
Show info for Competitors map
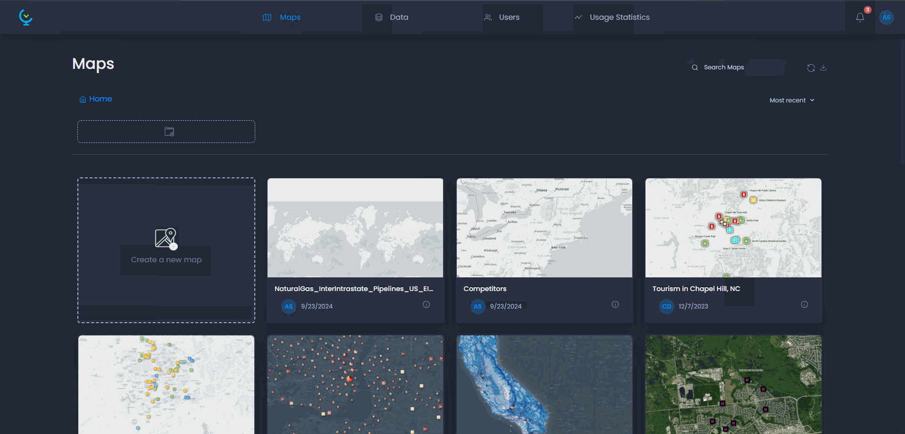[x=615, y=305]
